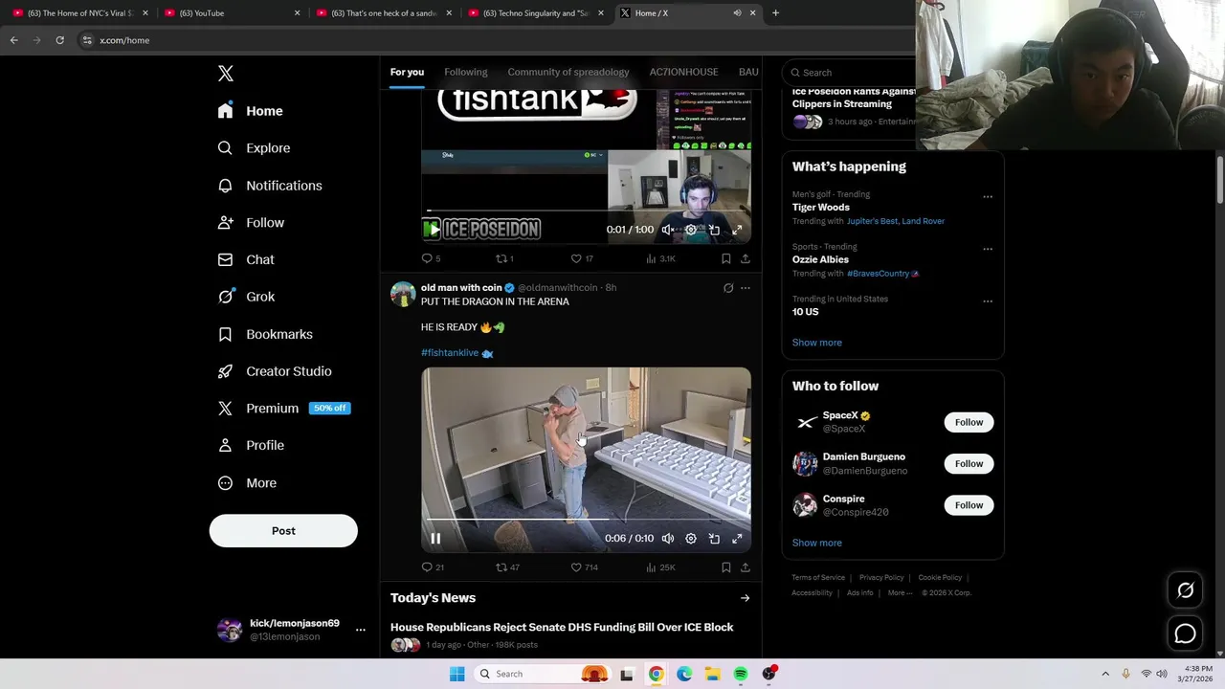
Task: Reply to old man with coin post
Action: point(433,567)
